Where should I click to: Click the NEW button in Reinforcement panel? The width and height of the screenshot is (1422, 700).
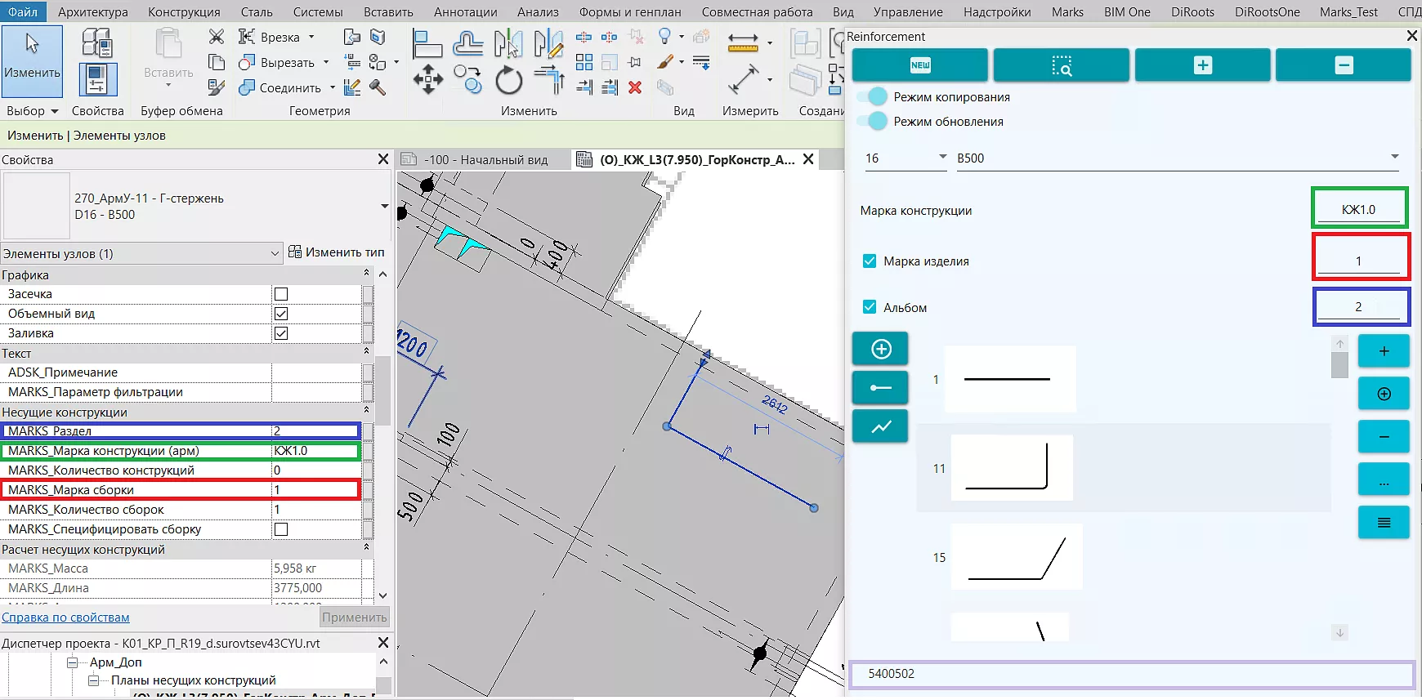coord(919,65)
